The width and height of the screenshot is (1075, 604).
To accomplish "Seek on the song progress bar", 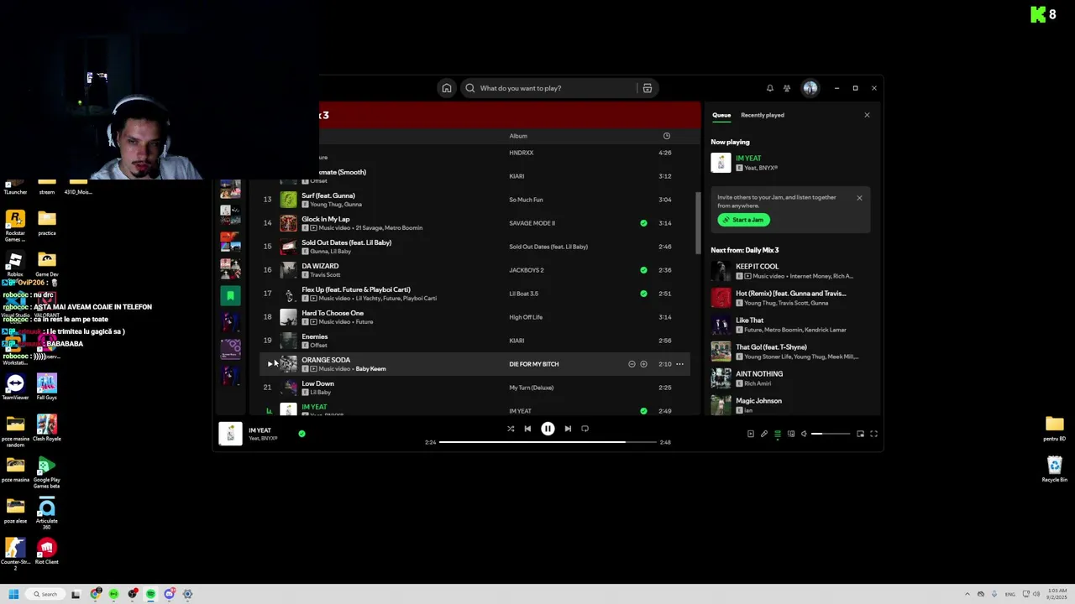I will [x=548, y=442].
